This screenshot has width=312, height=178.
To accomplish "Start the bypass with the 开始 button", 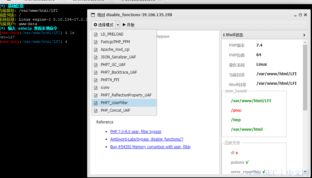I will click(x=128, y=25).
